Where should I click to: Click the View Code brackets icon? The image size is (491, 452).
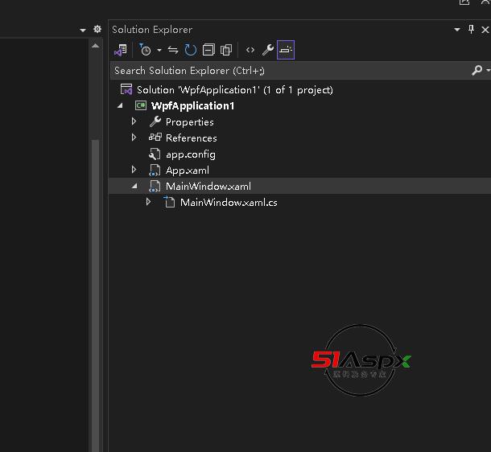pyautogui.click(x=250, y=50)
